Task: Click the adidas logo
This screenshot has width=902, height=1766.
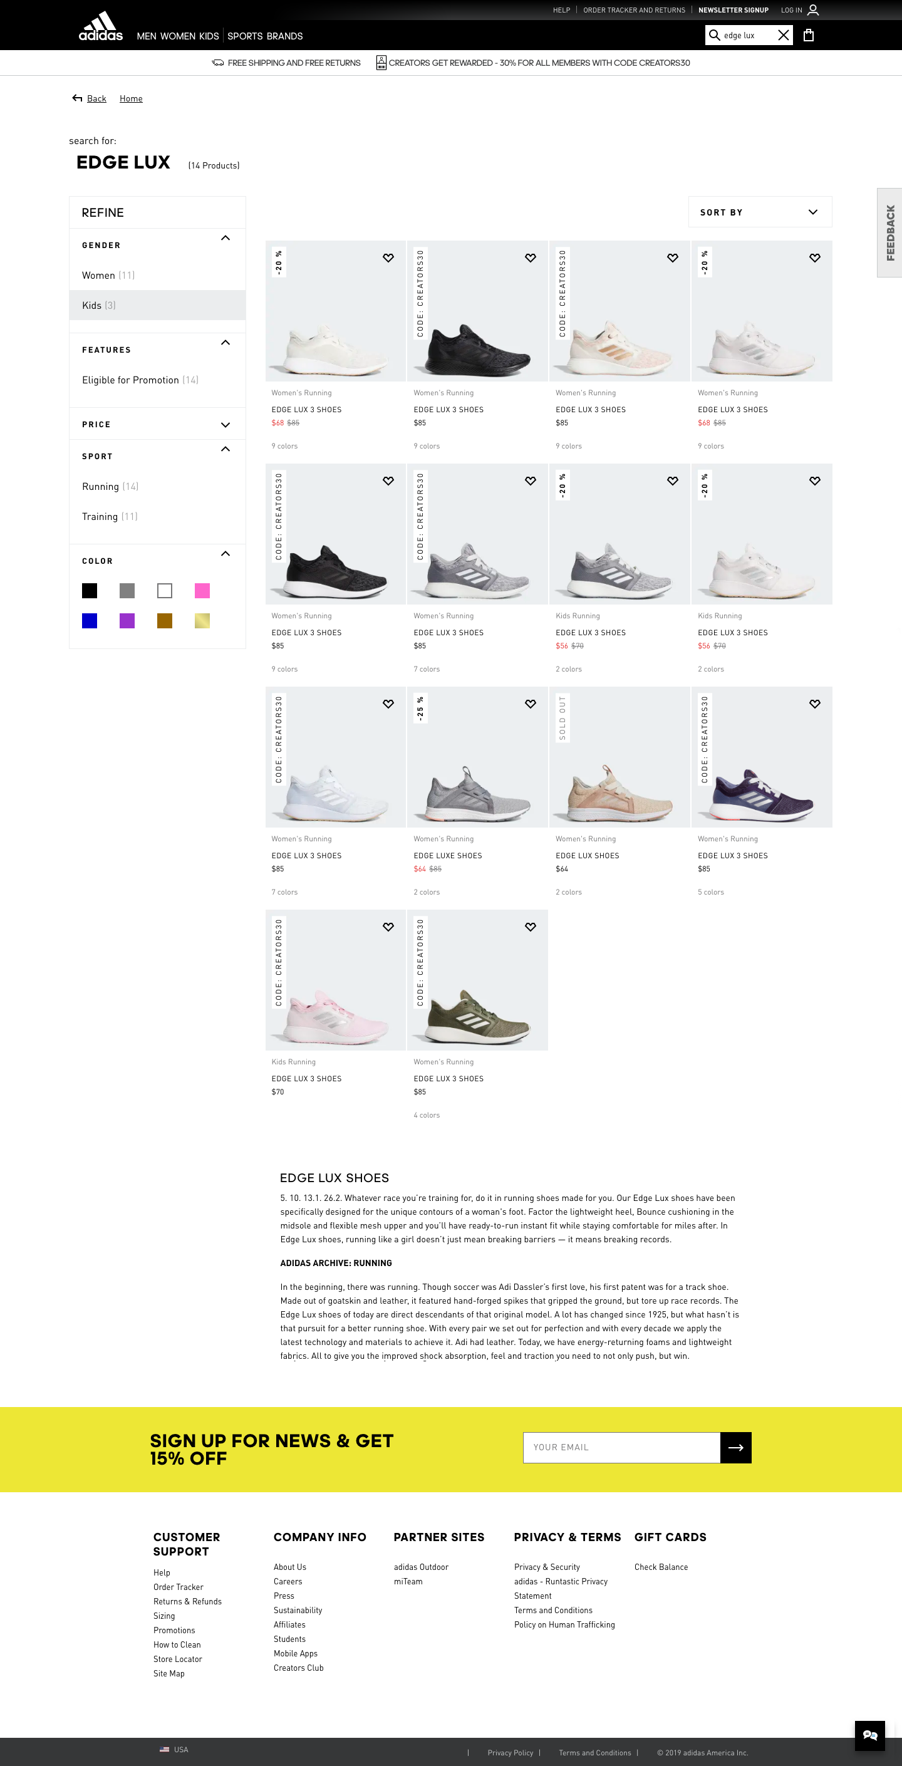Action: click(101, 26)
